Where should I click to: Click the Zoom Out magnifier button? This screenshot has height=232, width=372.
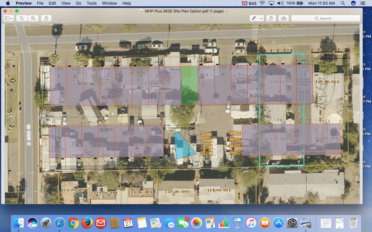click(22, 18)
